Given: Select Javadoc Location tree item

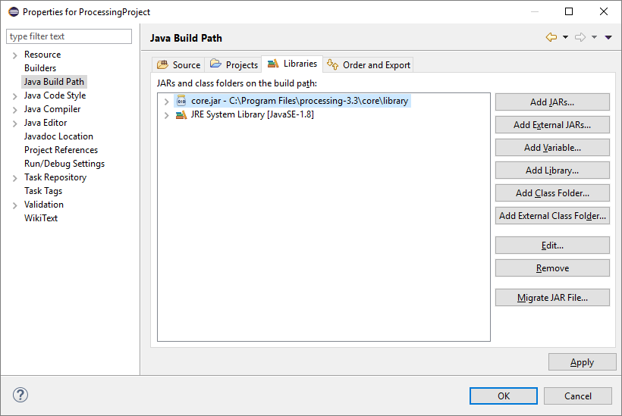Looking at the screenshot, I should pyautogui.click(x=58, y=136).
